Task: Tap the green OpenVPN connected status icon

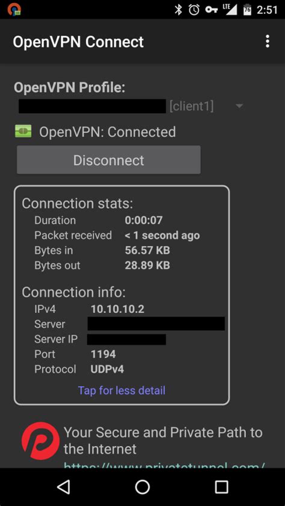Action: point(23,131)
